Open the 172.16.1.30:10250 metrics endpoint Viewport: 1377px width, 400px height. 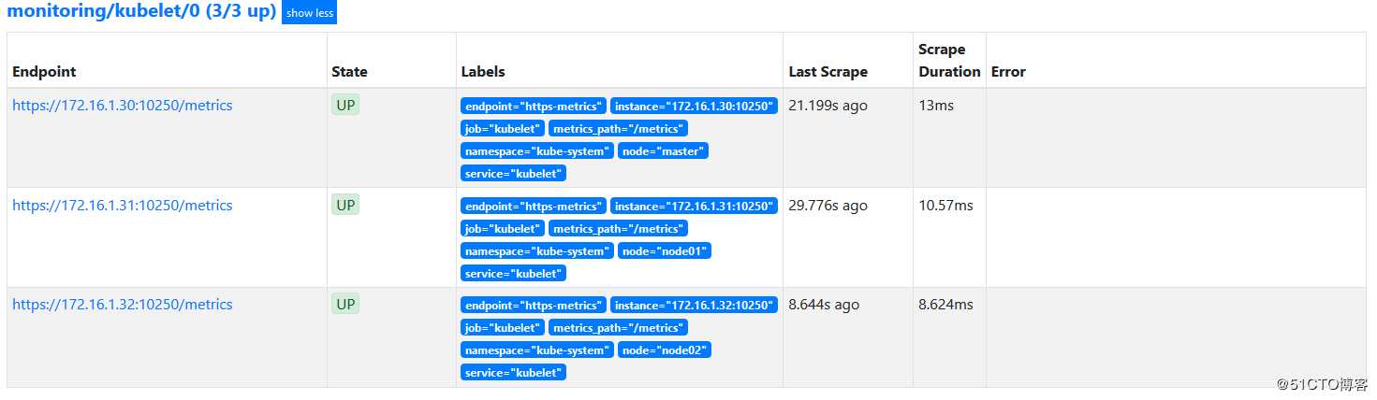[123, 106]
